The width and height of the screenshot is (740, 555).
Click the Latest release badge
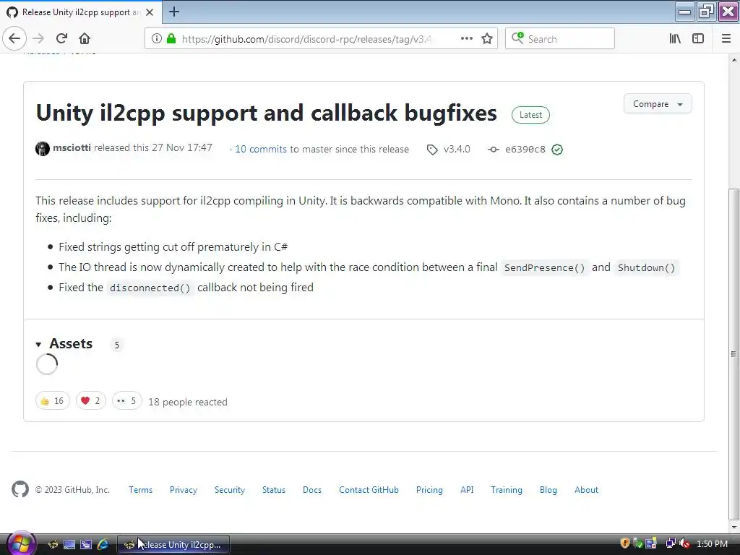530,115
